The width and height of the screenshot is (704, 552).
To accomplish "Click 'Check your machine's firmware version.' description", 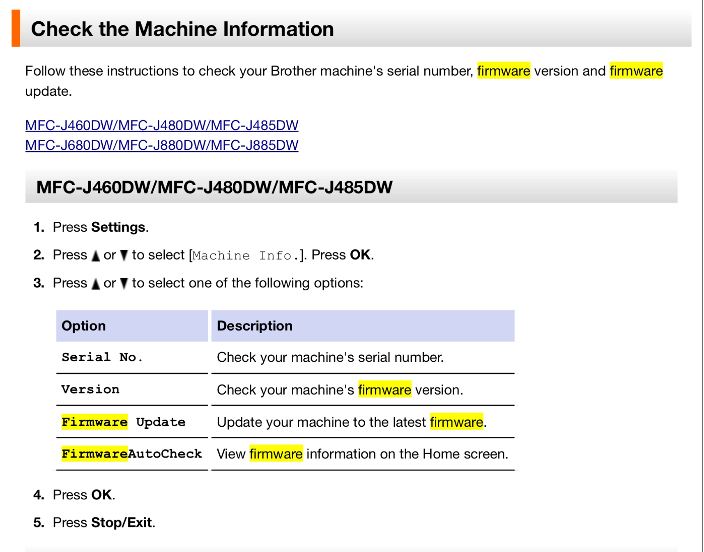I will [340, 390].
